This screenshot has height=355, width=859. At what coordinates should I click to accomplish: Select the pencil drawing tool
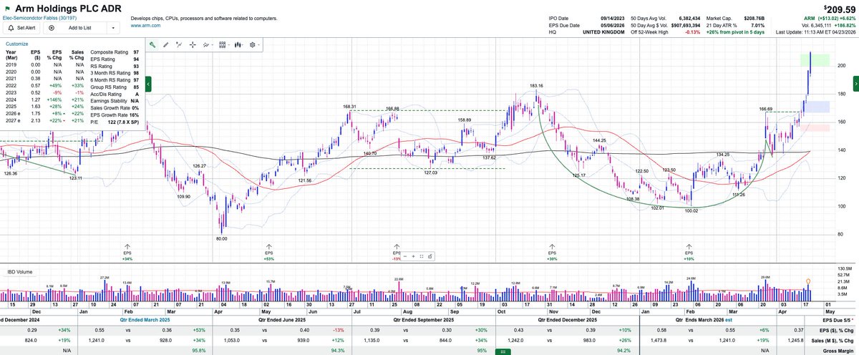tap(166, 44)
